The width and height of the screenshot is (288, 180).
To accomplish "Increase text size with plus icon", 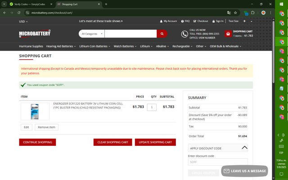I will [x=244, y=21].
